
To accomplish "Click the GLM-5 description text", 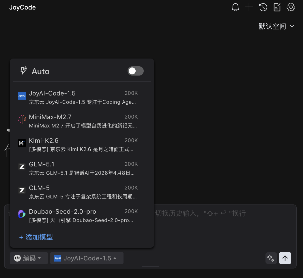I will click(x=83, y=197).
